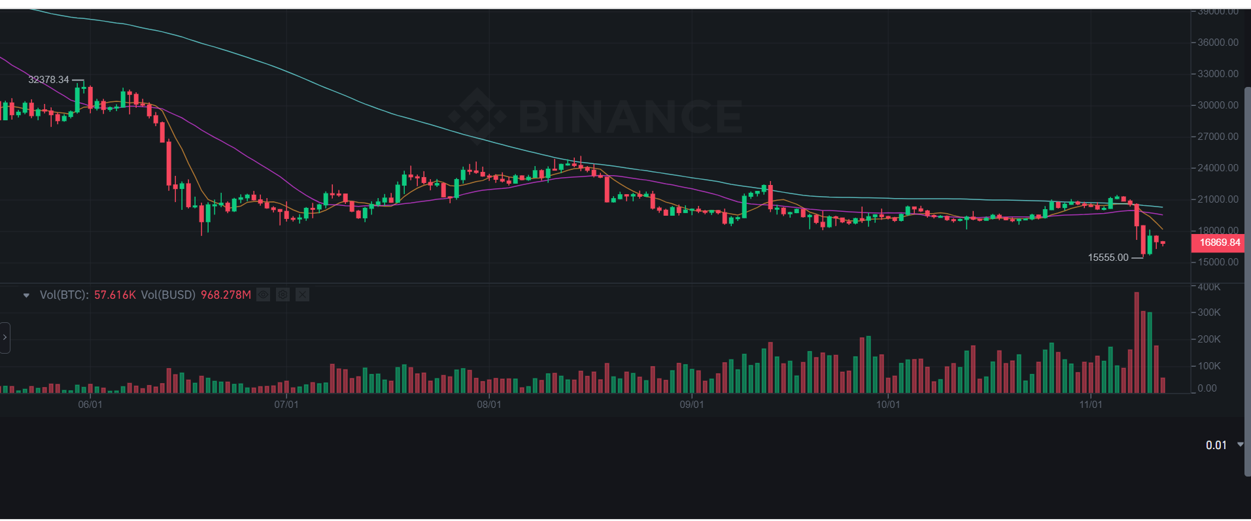1251x521 pixels.
Task: Click the 32378.34 high price marker
Action: (49, 79)
